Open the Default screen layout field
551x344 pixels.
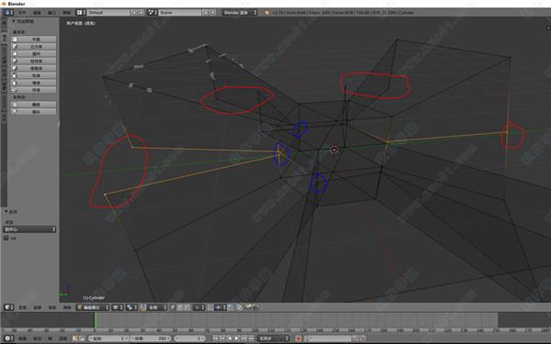point(108,12)
